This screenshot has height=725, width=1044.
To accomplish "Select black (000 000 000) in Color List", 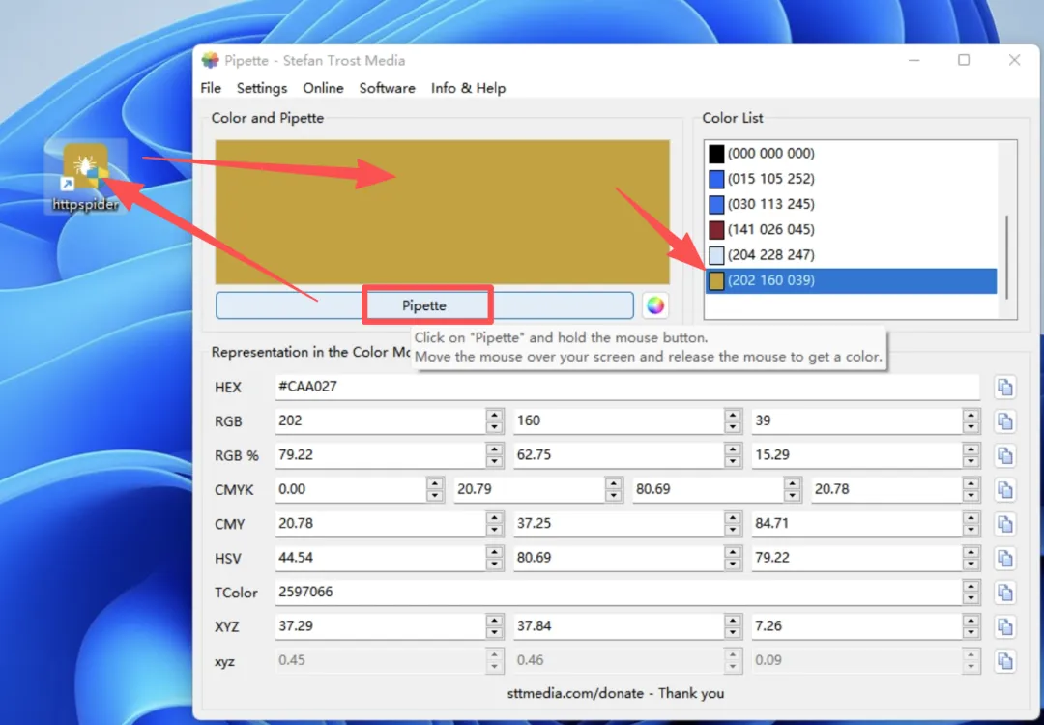I will (x=851, y=154).
